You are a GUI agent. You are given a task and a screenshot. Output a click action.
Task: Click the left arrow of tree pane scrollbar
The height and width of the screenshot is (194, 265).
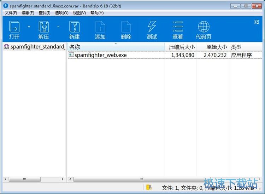[x=5, y=179]
